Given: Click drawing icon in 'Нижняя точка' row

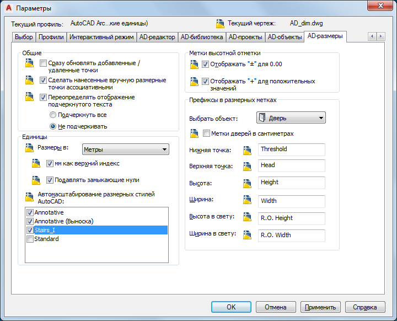Looking at the screenshot, I should point(247,150).
